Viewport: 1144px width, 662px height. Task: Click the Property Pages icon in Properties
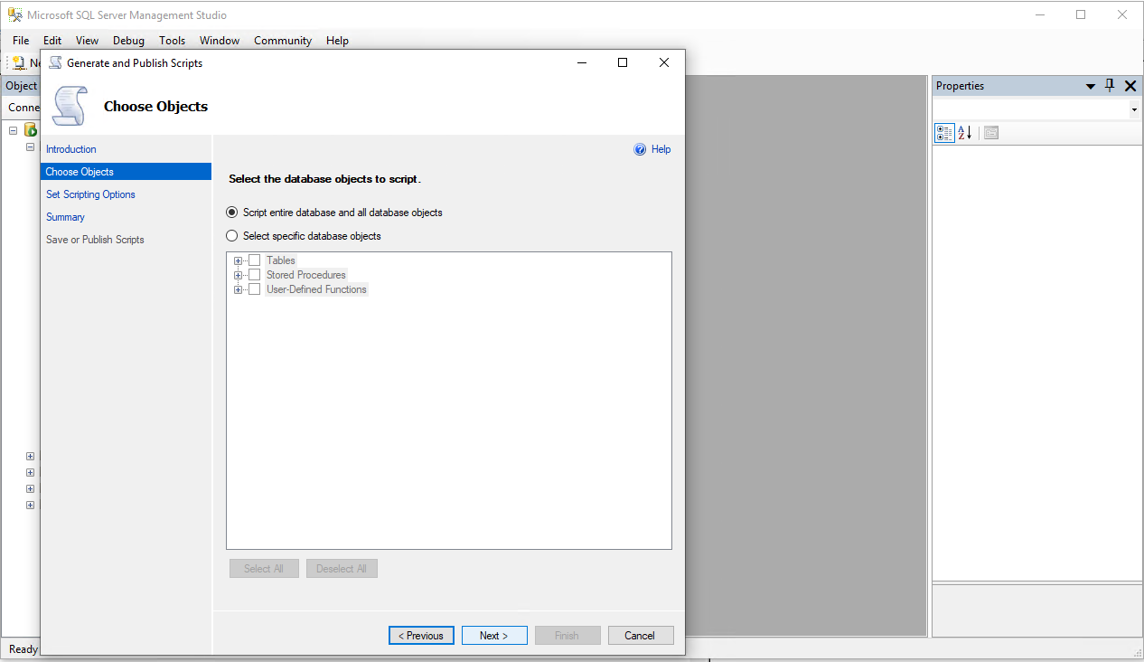pos(991,133)
